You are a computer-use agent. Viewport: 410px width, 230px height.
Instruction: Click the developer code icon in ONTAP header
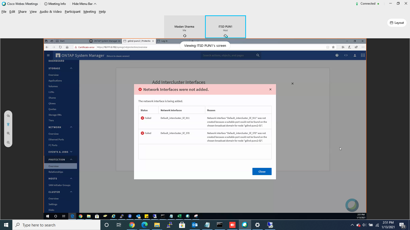pos(346,55)
